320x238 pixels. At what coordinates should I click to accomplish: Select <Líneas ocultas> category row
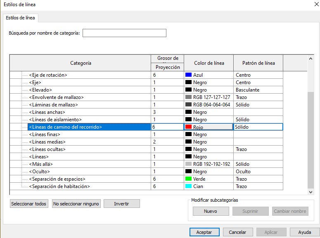47,149
